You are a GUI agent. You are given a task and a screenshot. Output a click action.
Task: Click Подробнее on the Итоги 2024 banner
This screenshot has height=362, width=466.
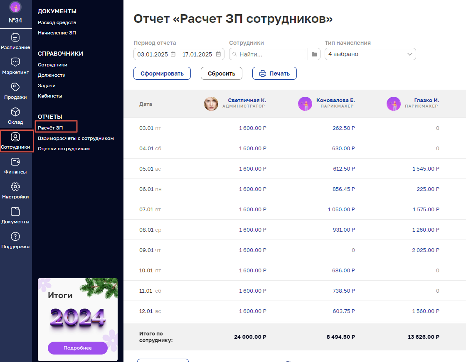pyautogui.click(x=78, y=348)
